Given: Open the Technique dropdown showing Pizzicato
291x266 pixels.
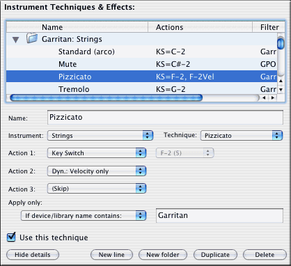Looking at the screenshot, I should click(x=242, y=136).
